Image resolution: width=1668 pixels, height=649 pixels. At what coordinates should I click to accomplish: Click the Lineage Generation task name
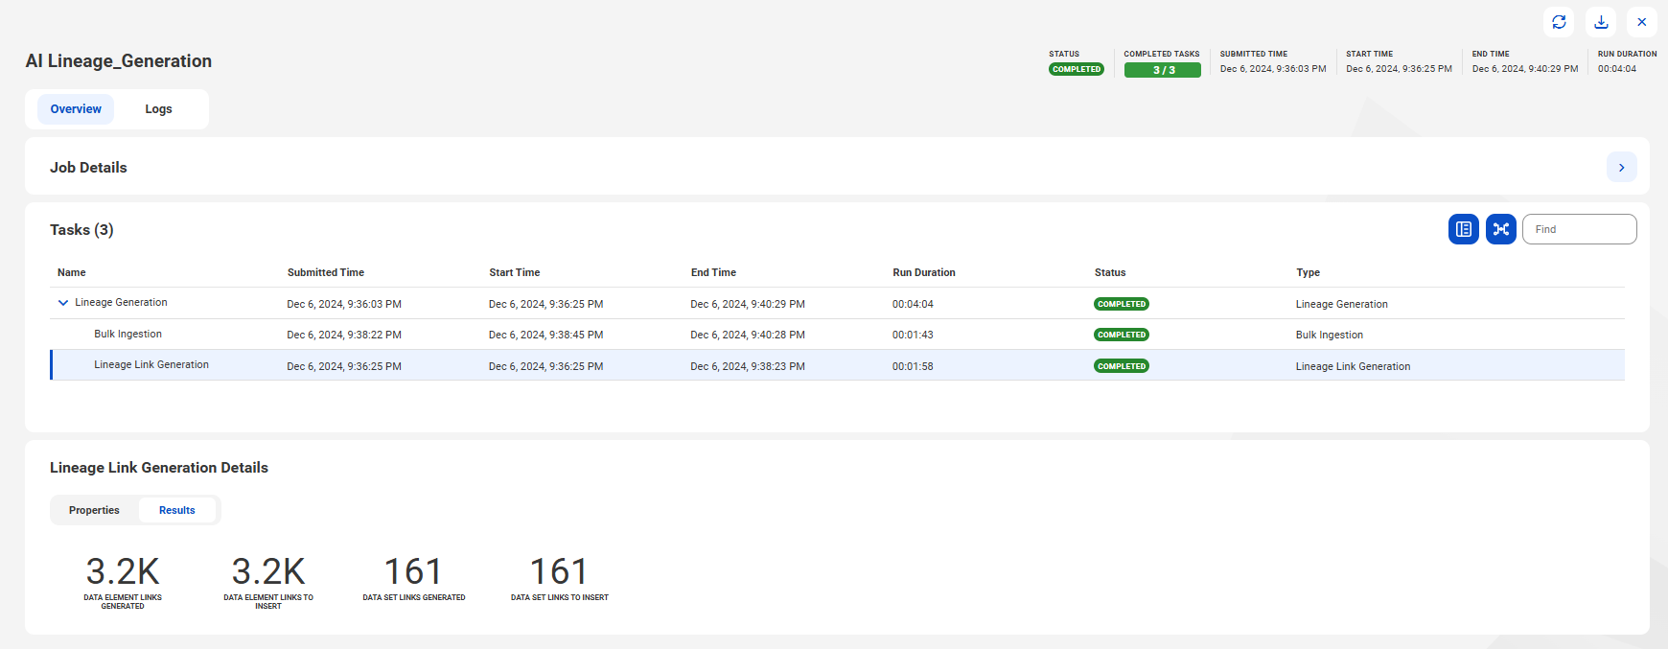pyautogui.click(x=121, y=303)
